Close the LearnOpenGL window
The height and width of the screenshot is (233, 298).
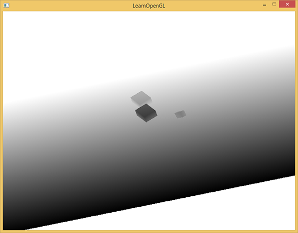tap(287, 4)
